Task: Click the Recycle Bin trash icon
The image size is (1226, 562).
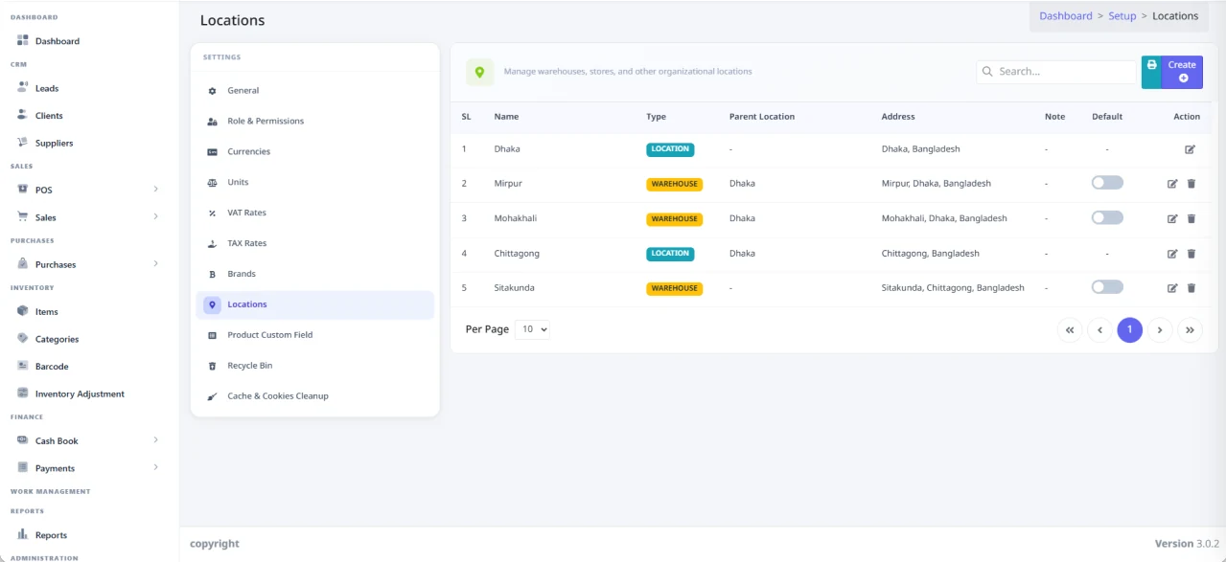Action: pyautogui.click(x=213, y=366)
